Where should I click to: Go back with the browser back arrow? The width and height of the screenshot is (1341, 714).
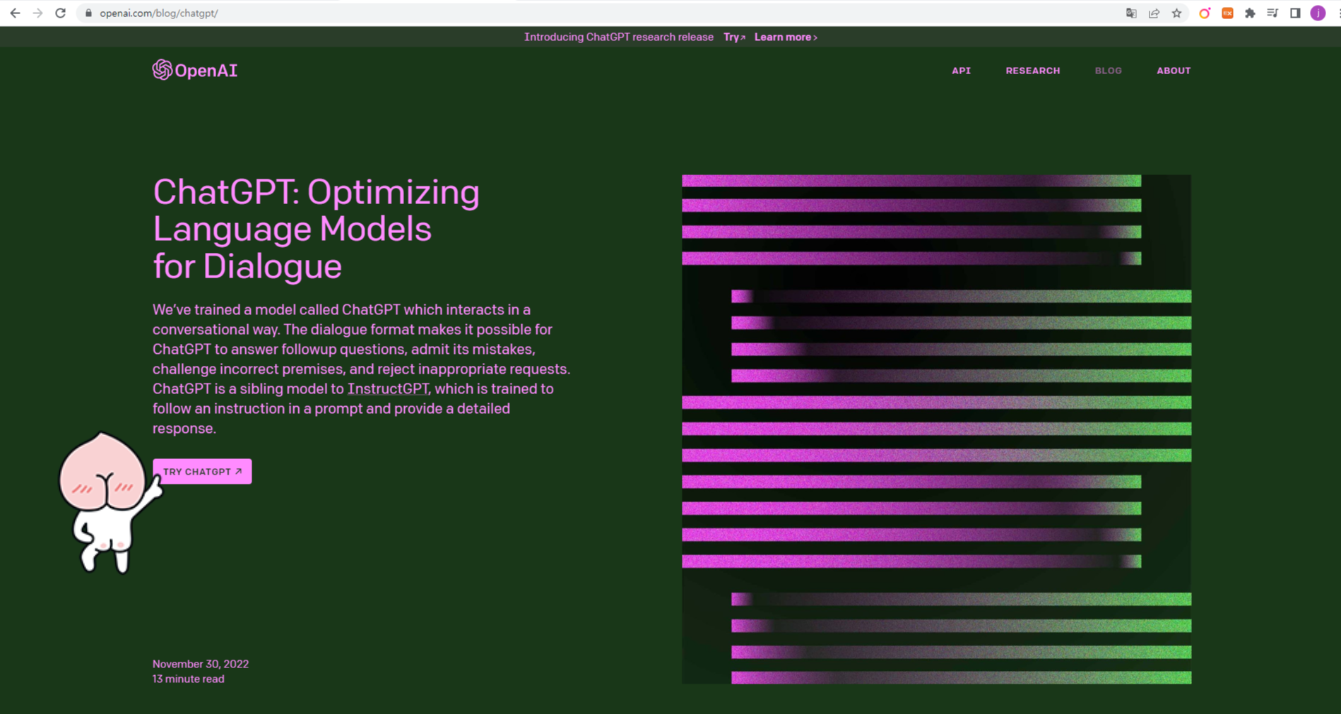15,13
